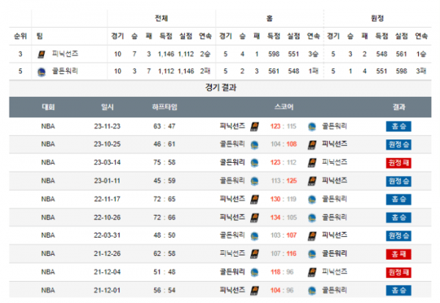Click the 홈승 badge for the 21-12-01 game
Screen dimensions: 440x303
398,291
